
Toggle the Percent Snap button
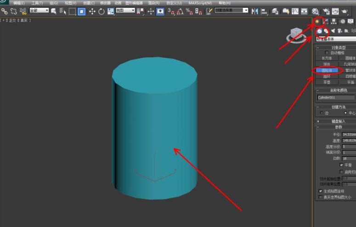click(x=189, y=11)
